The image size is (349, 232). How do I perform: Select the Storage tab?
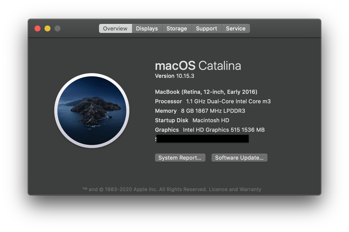[177, 28]
